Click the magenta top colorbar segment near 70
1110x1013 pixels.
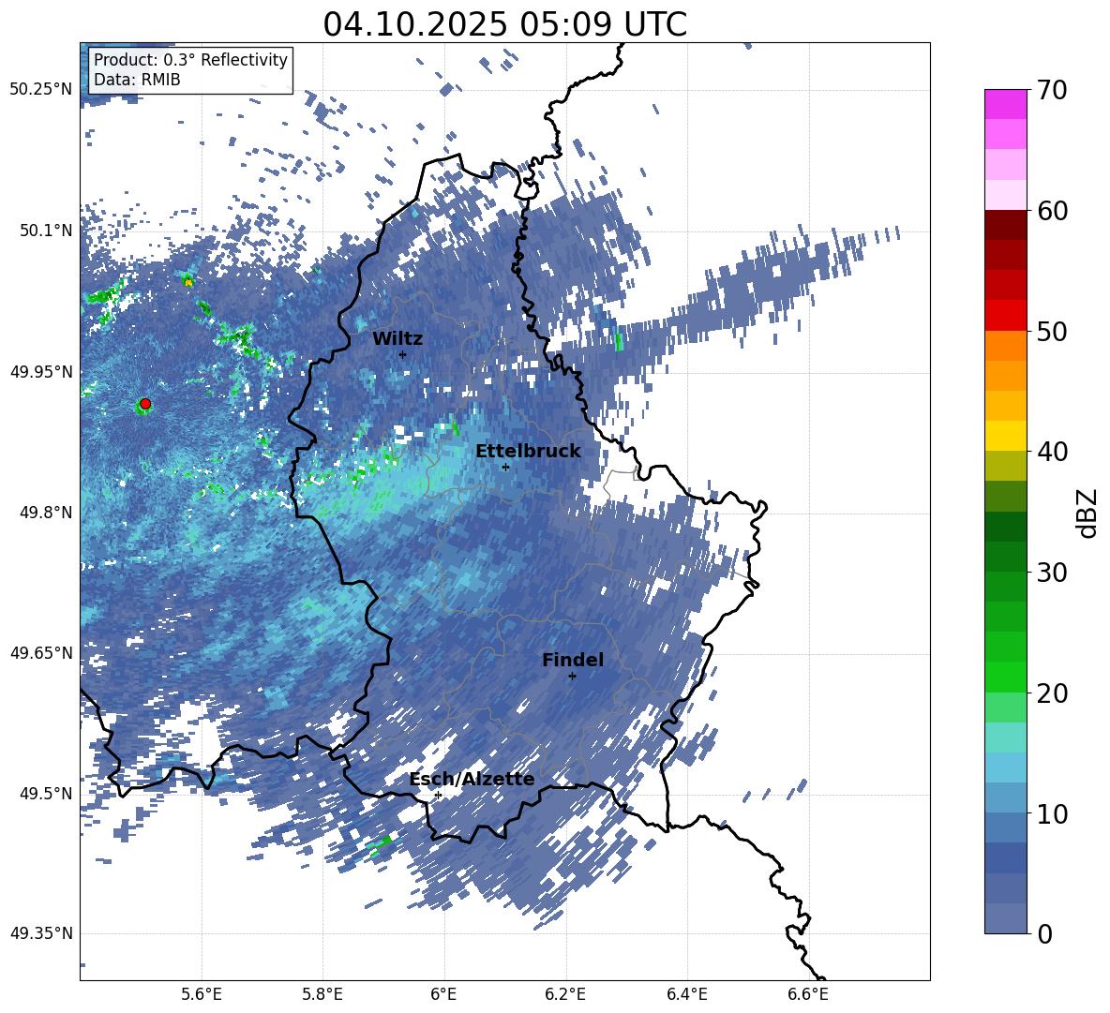tap(1005, 105)
